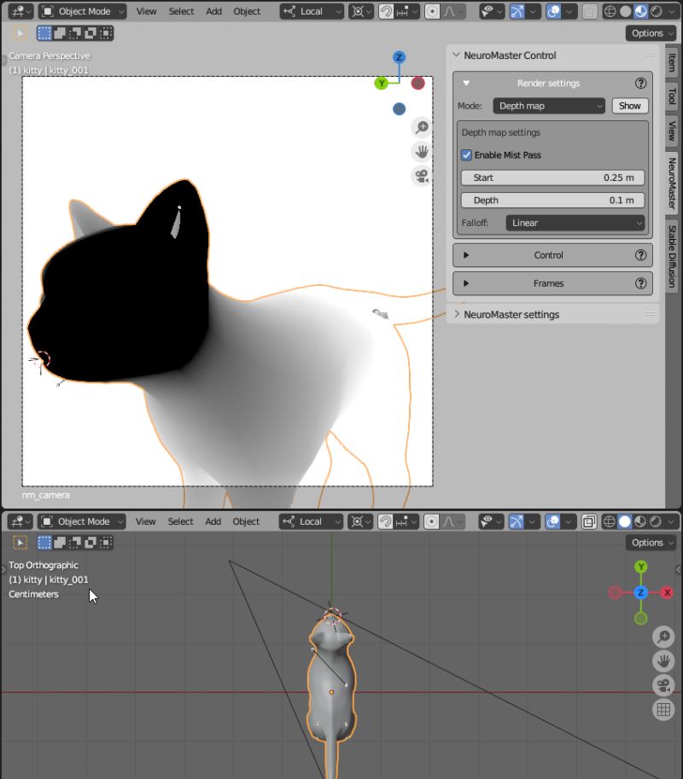
Task: Toggle overlays in the Top Orthographic viewport header
Action: [552, 521]
